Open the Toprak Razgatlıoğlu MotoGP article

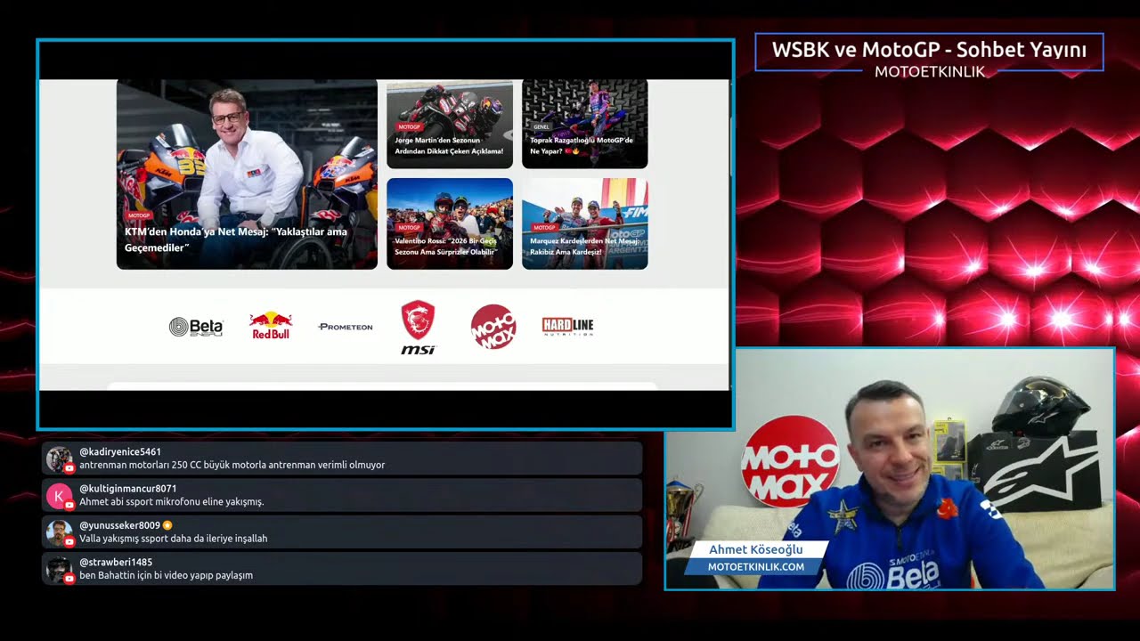pos(584,124)
